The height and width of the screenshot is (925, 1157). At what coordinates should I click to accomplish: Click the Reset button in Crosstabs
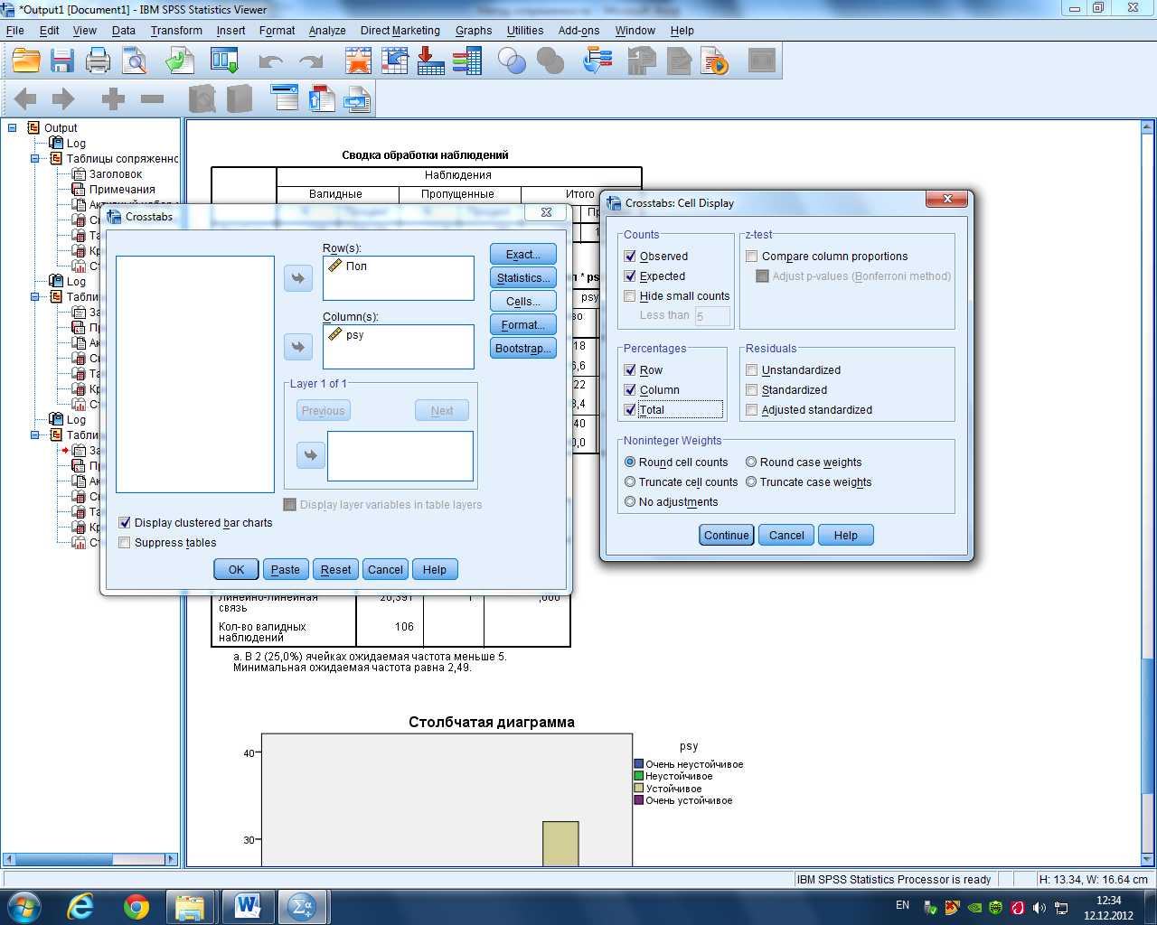(336, 570)
